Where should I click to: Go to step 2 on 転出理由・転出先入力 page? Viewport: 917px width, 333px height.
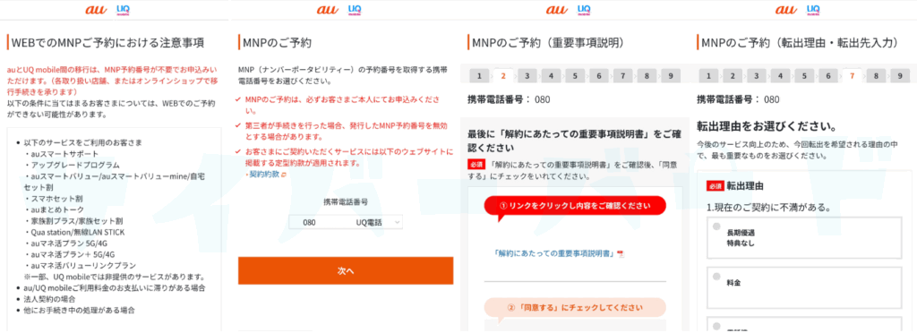pos(733,76)
